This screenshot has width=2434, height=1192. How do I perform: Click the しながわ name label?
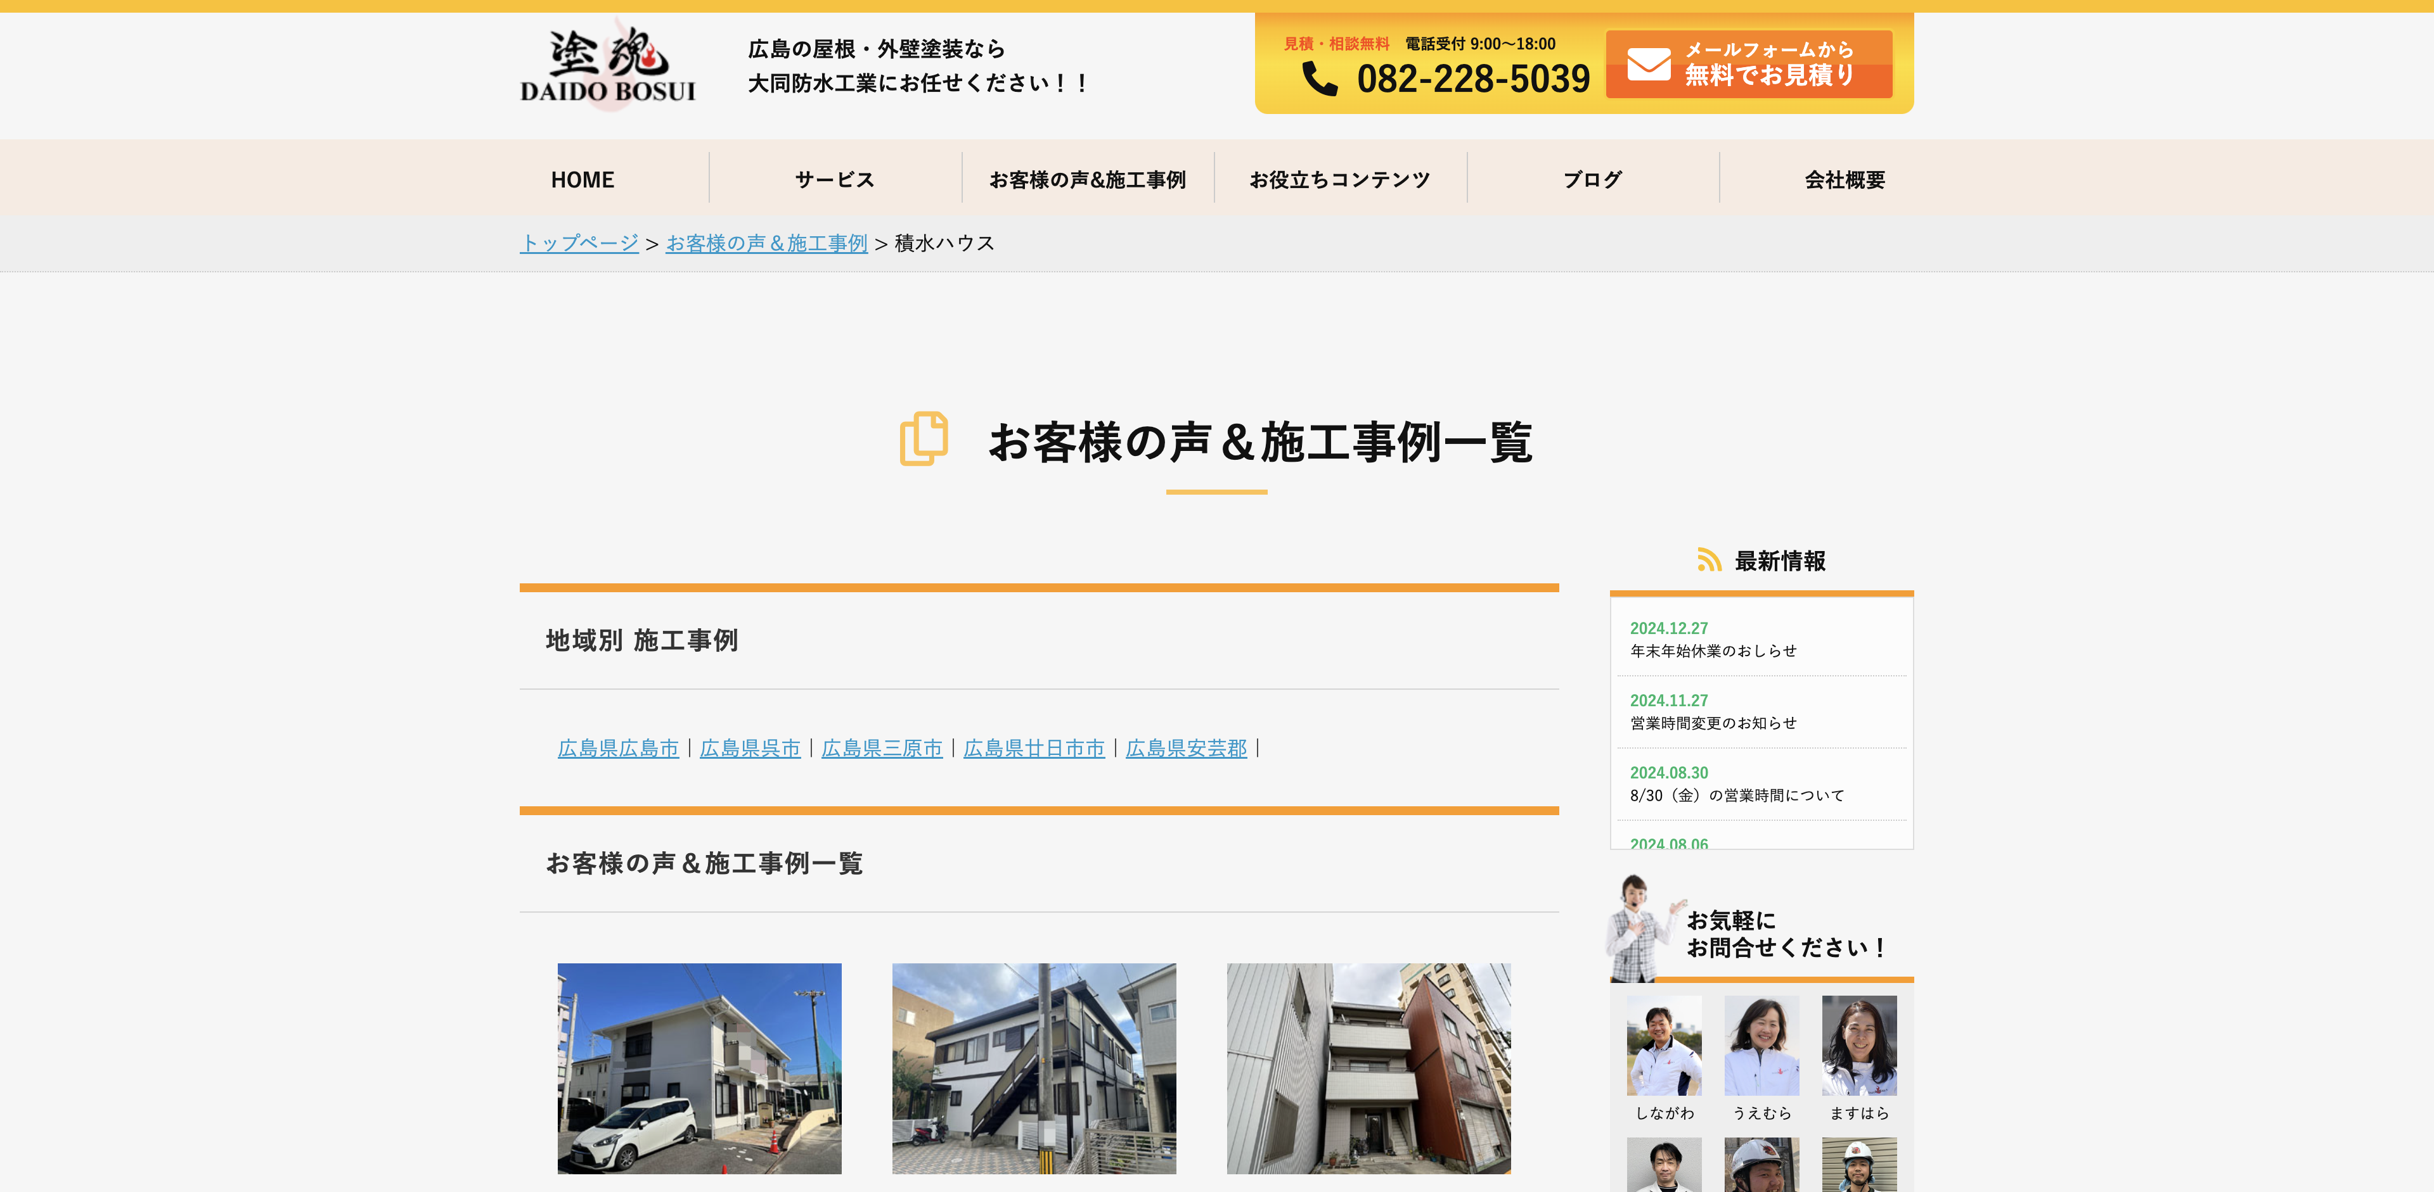coord(1665,1113)
